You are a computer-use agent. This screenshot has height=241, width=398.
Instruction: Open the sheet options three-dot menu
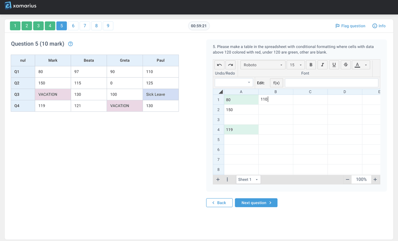[227, 180]
